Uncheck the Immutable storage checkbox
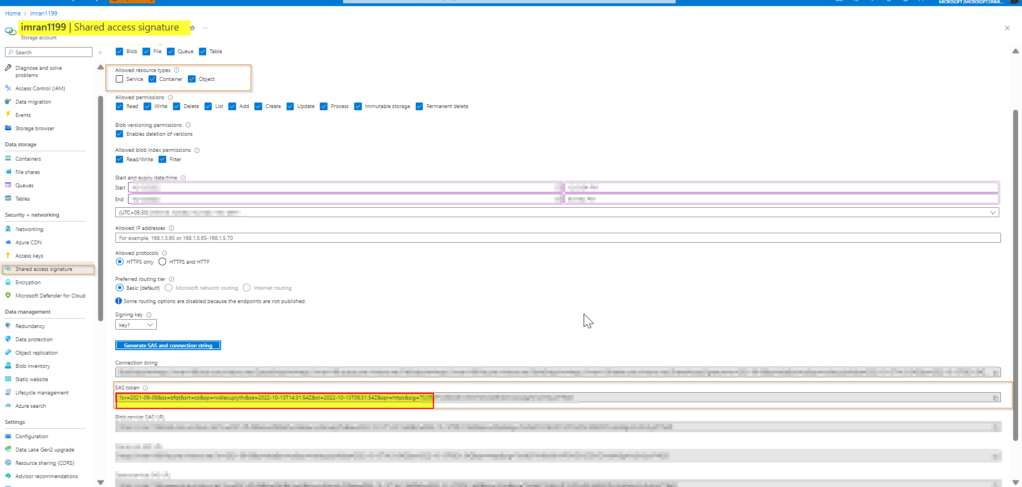The width and height of the screenshot is (1022, 487). (358, 106)
